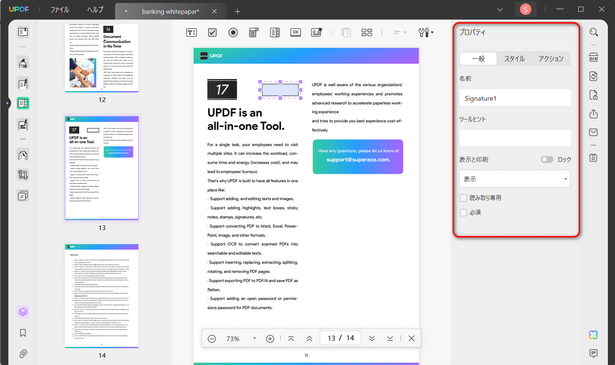The width and height of the screenshot is (615, 365).
Task: Open the ファイル menu
Action: tap(60, 10)
